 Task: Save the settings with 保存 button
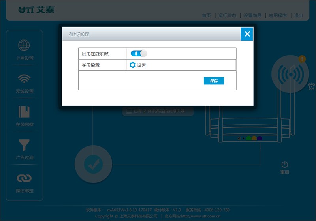coord(214,81)
